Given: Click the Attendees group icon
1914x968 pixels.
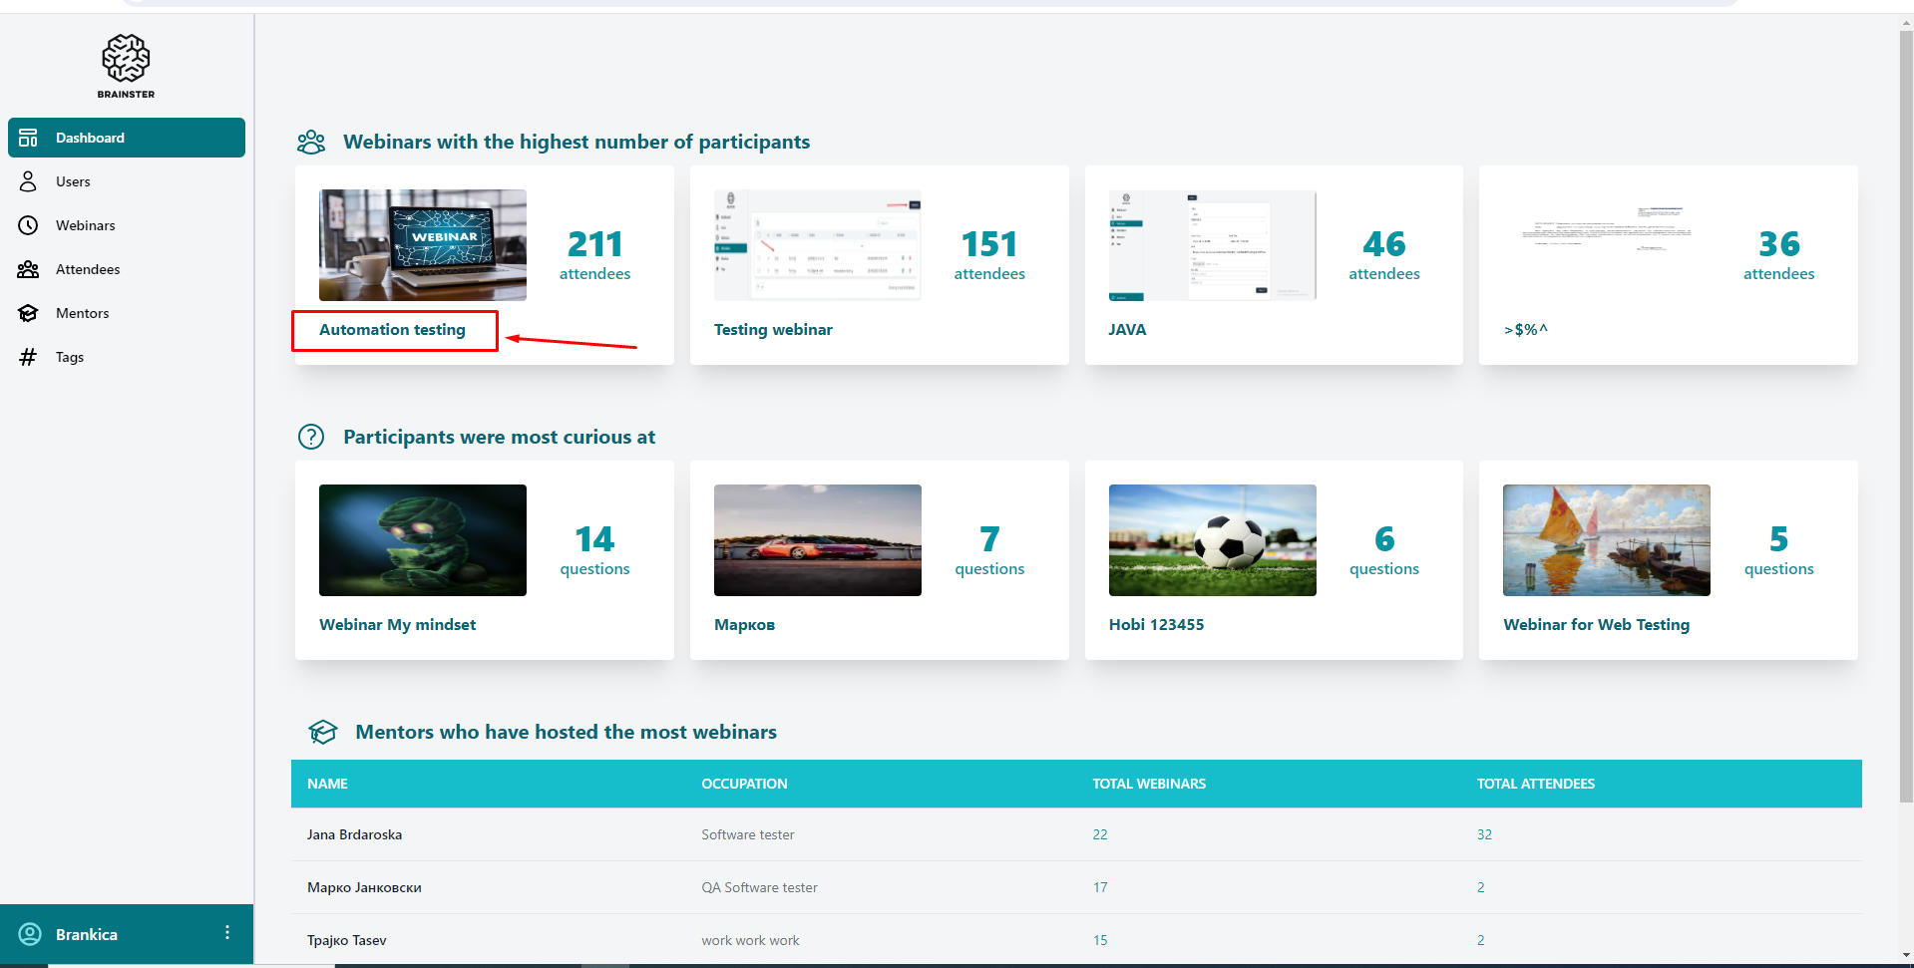Looking at the screenshot, I should (x=28, y=269).
